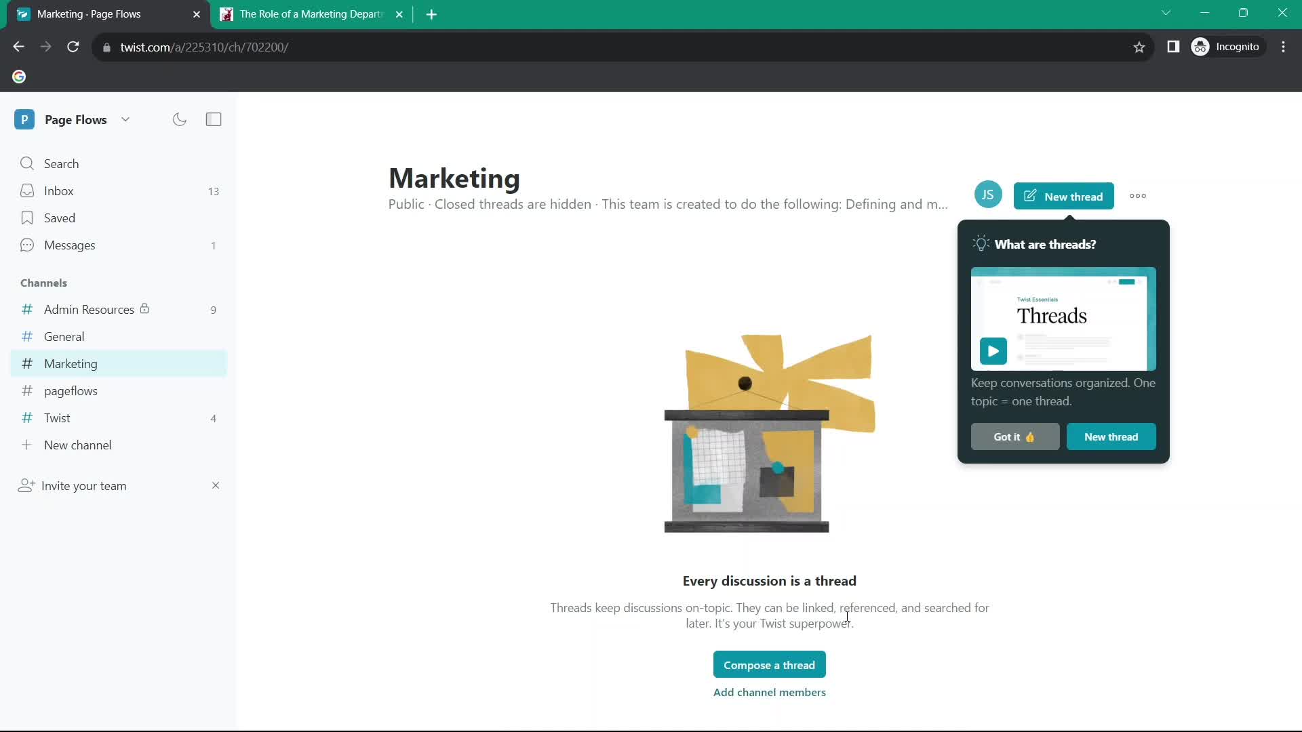Click the Add channel members link
Image resolution: width=1302 pixels, height=732 pixels.
(x=770, y=692)
